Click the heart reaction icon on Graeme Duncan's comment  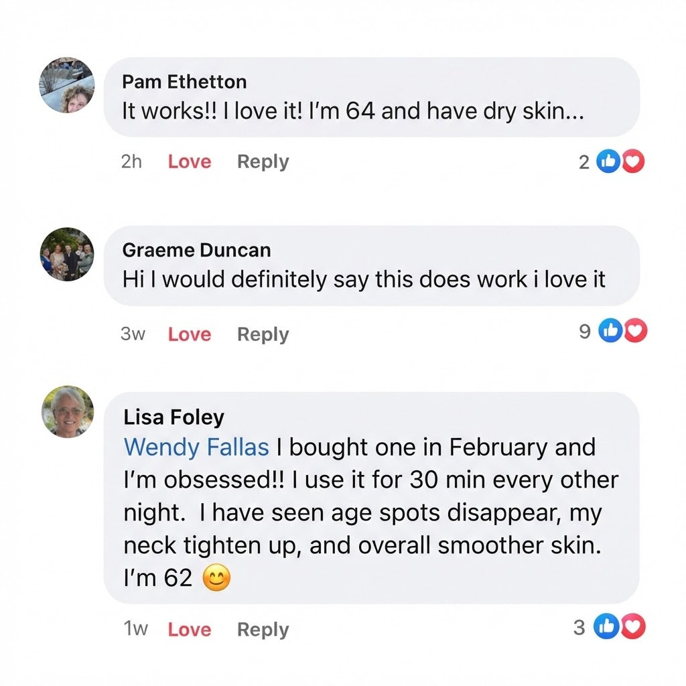click(x=635, y=330)
